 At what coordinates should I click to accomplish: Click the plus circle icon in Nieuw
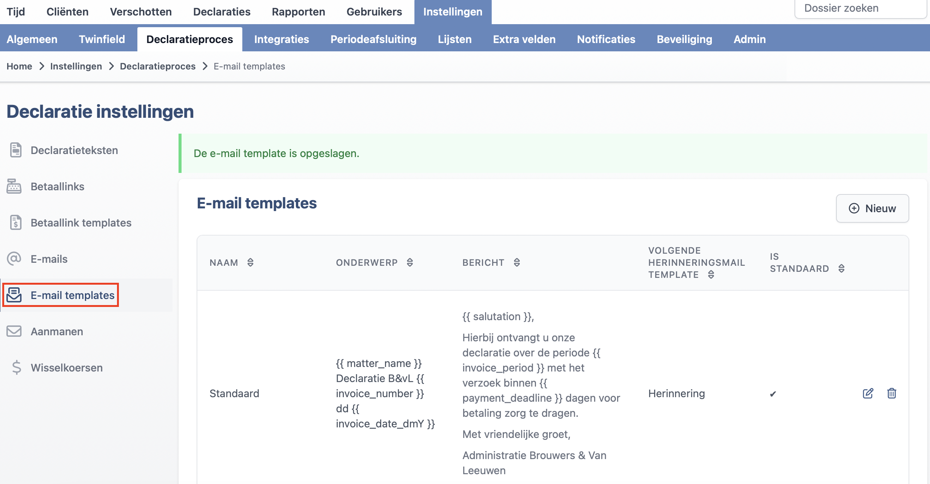(854, 208)
